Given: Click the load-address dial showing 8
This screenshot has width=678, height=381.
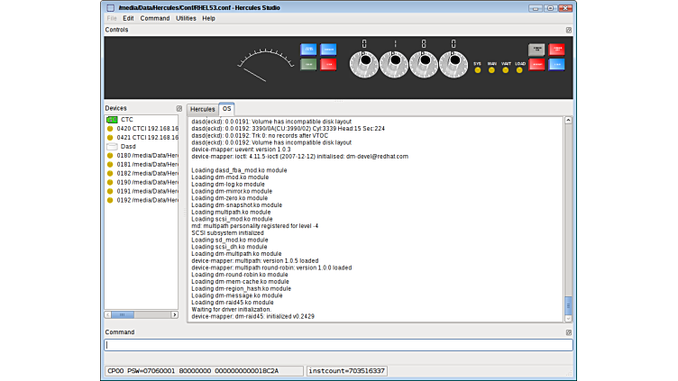Looking at the screenshot, I should (423, 64).
